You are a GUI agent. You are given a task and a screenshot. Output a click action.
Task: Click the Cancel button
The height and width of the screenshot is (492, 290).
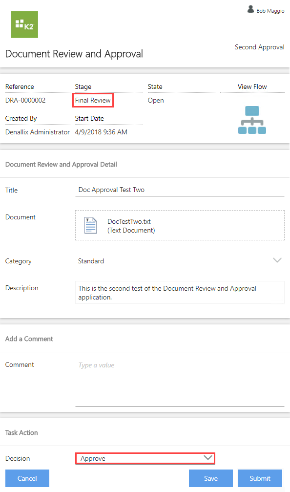pos(27,478)
